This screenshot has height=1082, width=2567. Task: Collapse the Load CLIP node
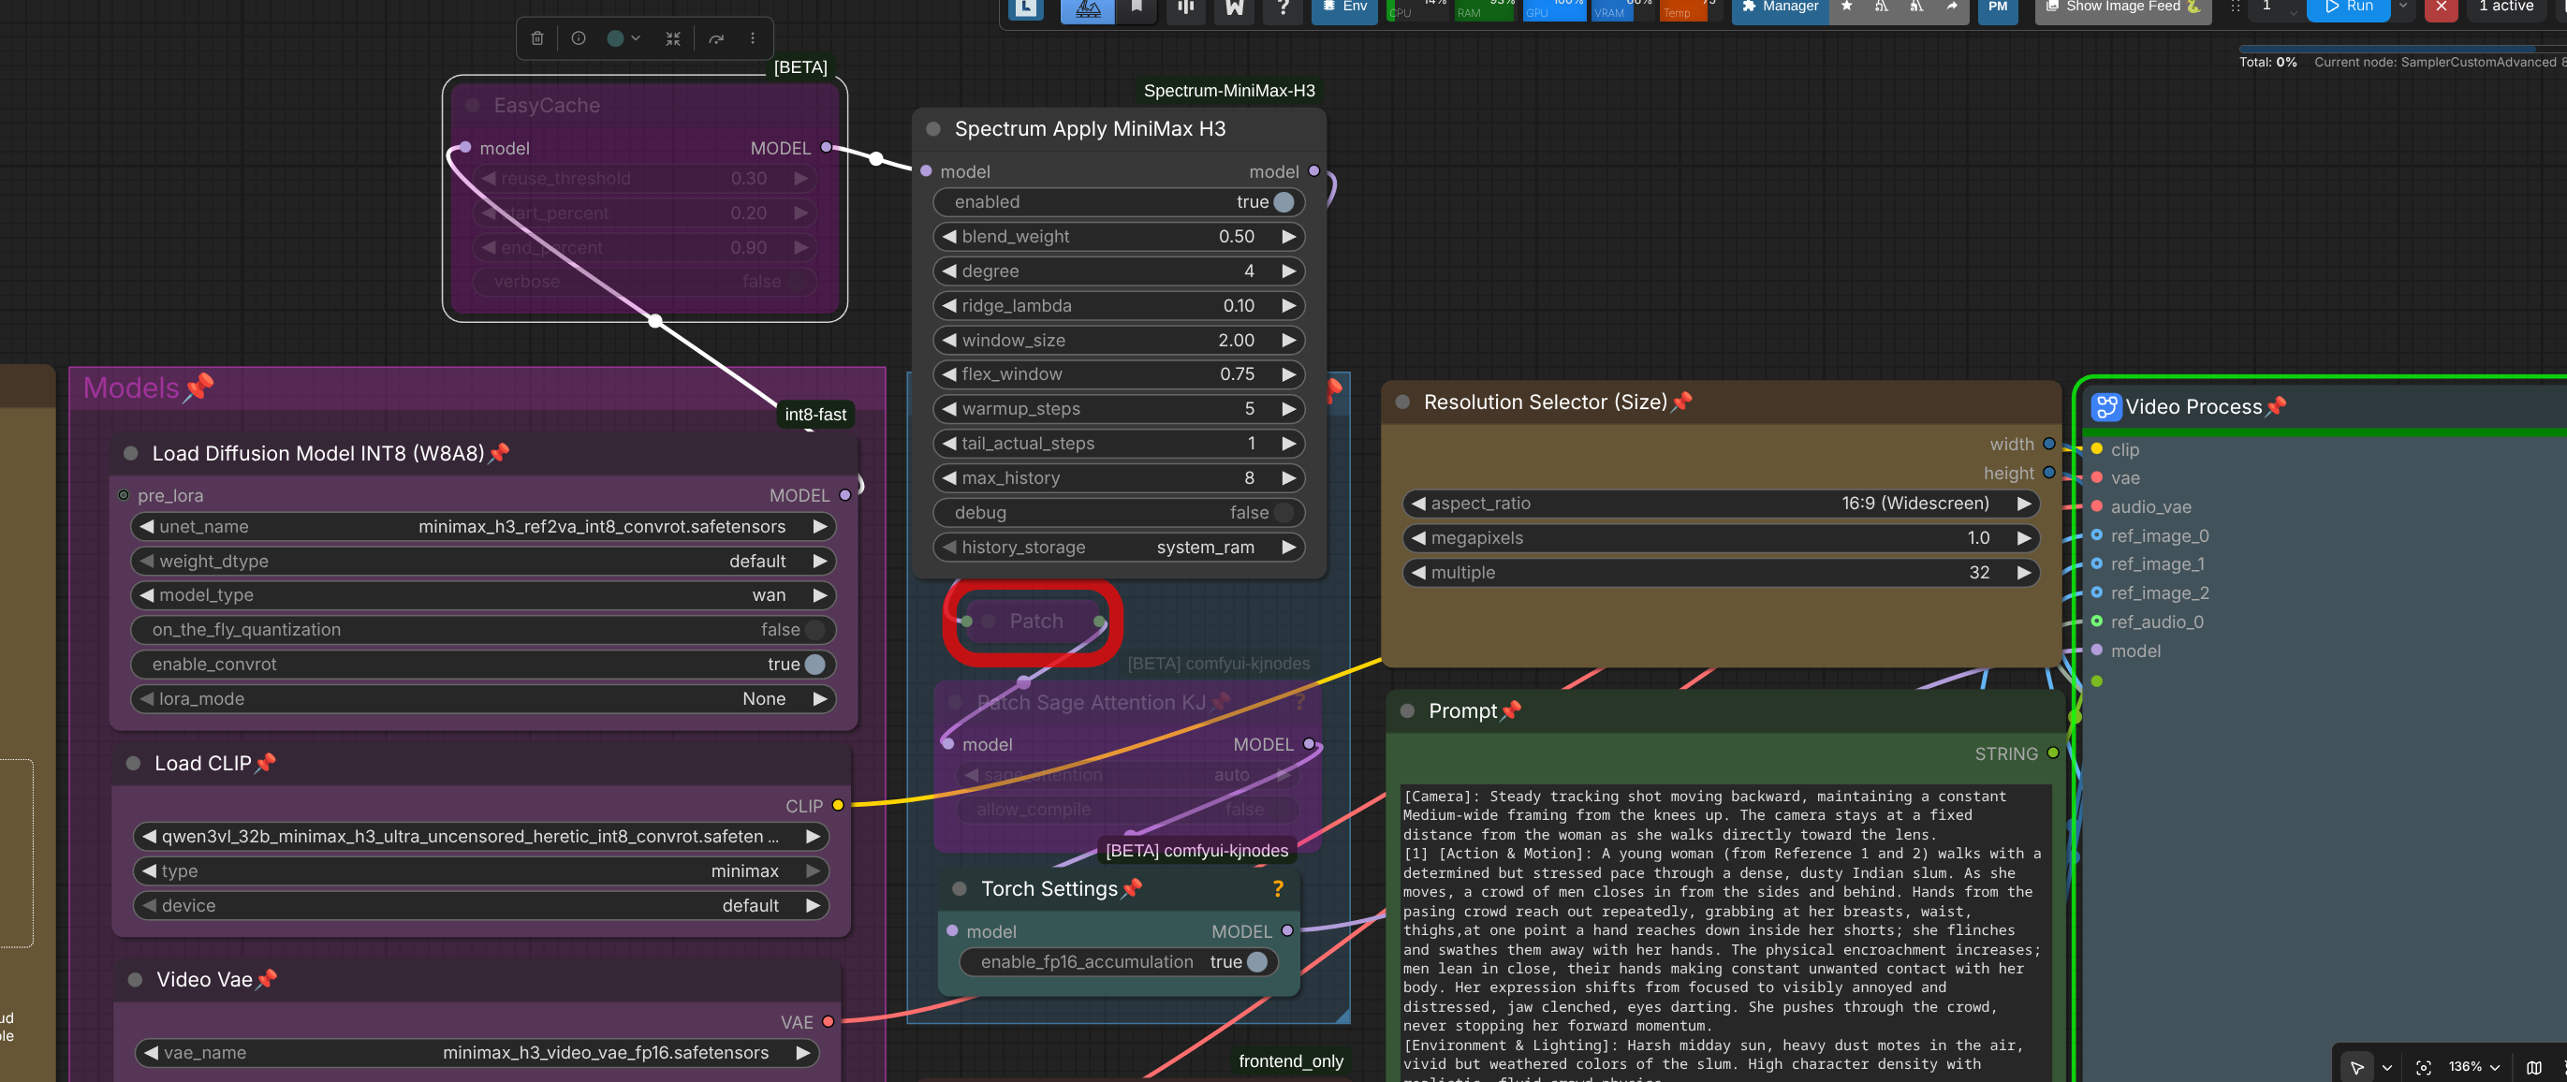[133, 763]
